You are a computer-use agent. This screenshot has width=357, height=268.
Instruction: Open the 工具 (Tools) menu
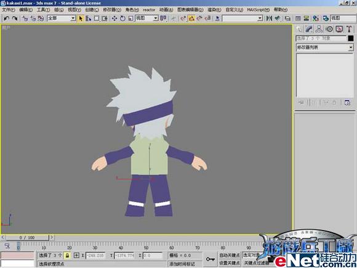43,10
